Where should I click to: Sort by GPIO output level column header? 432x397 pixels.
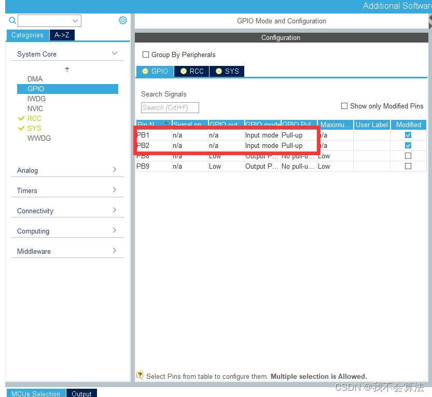pyautogui.click(x=227, y=125)
